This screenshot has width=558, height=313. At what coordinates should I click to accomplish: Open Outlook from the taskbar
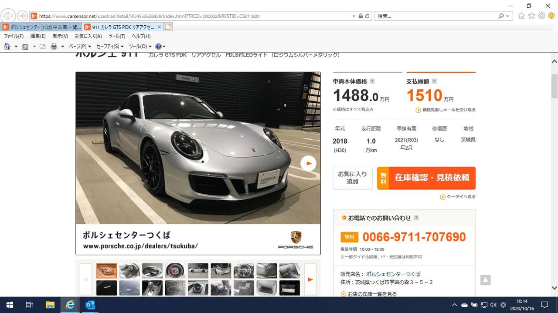coord(90,305)
